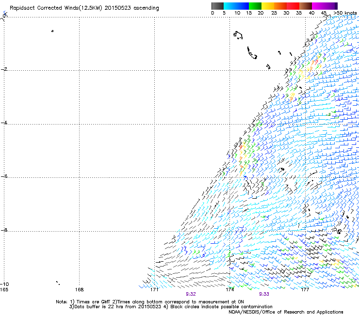Click the '168' longitude axis label
This screenshot has height=315, width=359.
pyautogui.click(x=80, y=290)
